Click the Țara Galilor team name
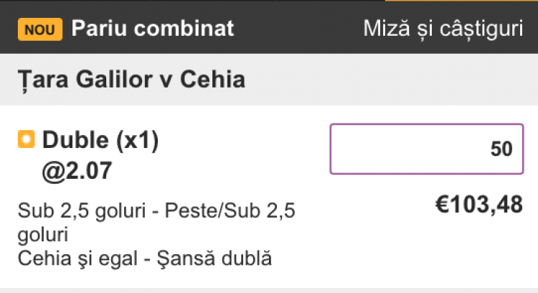 85,79
